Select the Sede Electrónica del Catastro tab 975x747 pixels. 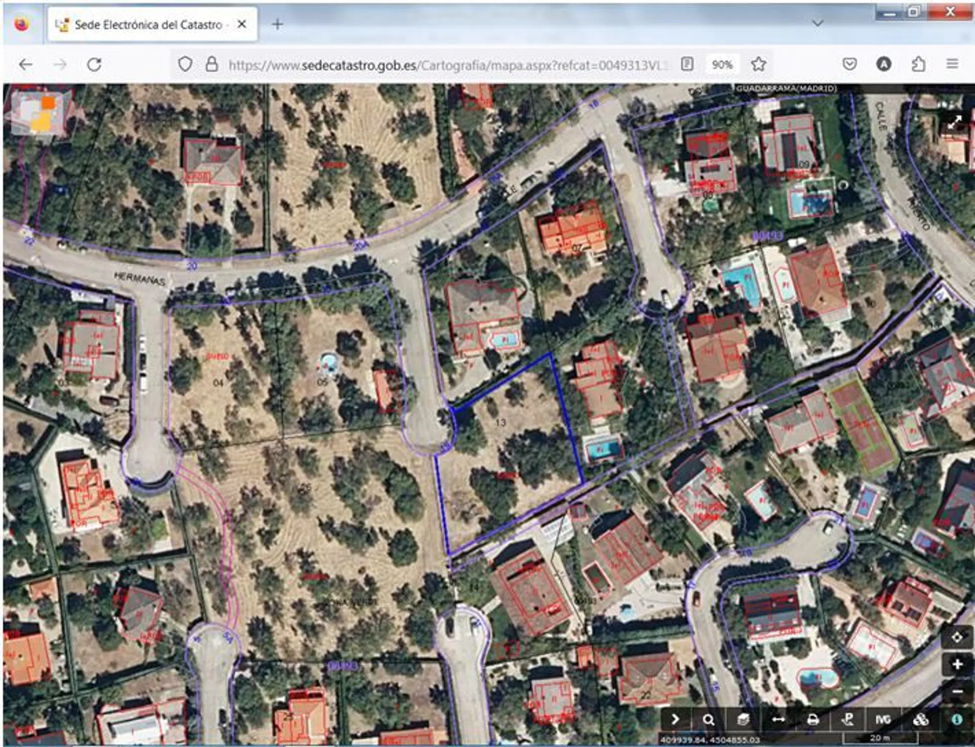[147, 24]
